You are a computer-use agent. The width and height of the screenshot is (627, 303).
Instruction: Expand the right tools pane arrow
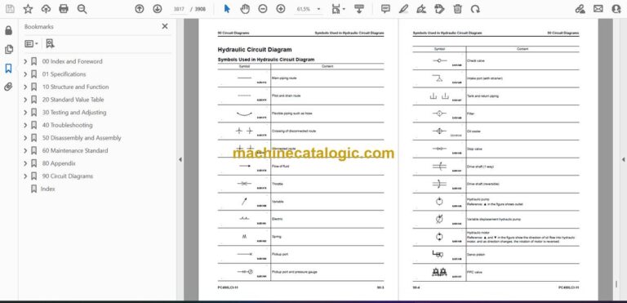pyautogui.click(x=623, y=159)
